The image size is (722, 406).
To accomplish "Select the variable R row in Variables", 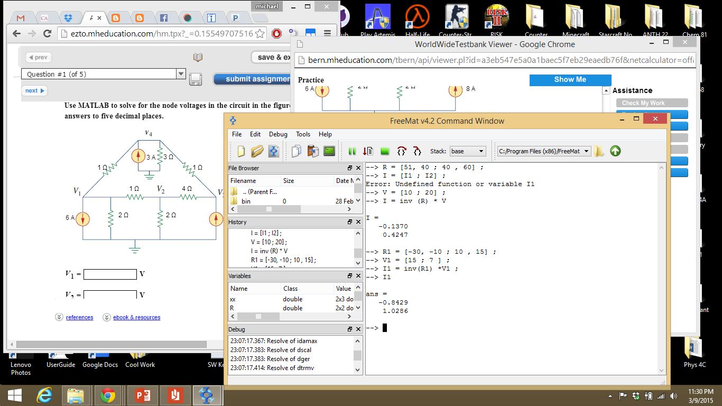I will [292, 308].
